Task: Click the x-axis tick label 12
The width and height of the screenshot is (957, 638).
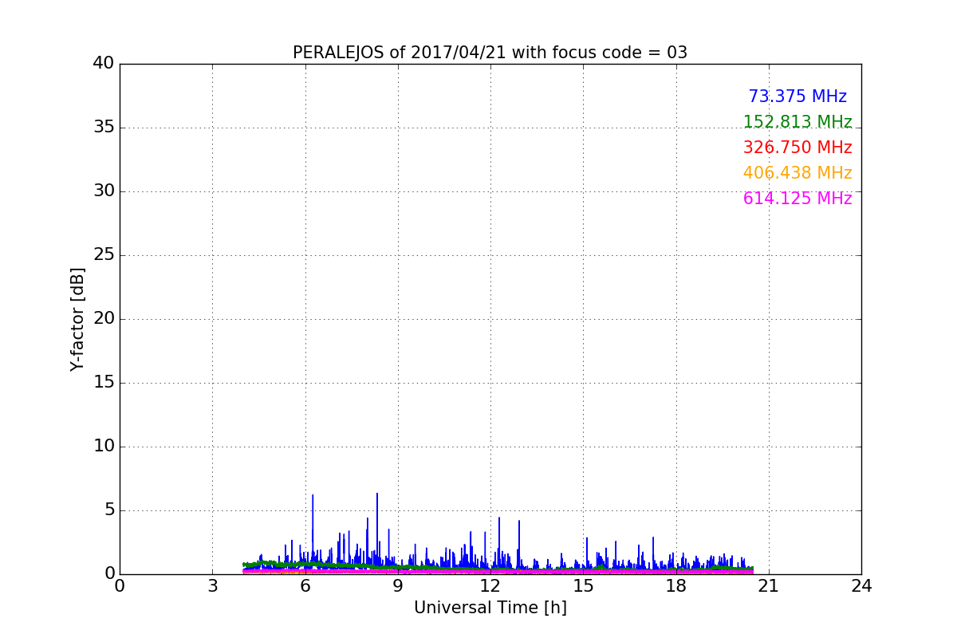Action: pos(490,586)
